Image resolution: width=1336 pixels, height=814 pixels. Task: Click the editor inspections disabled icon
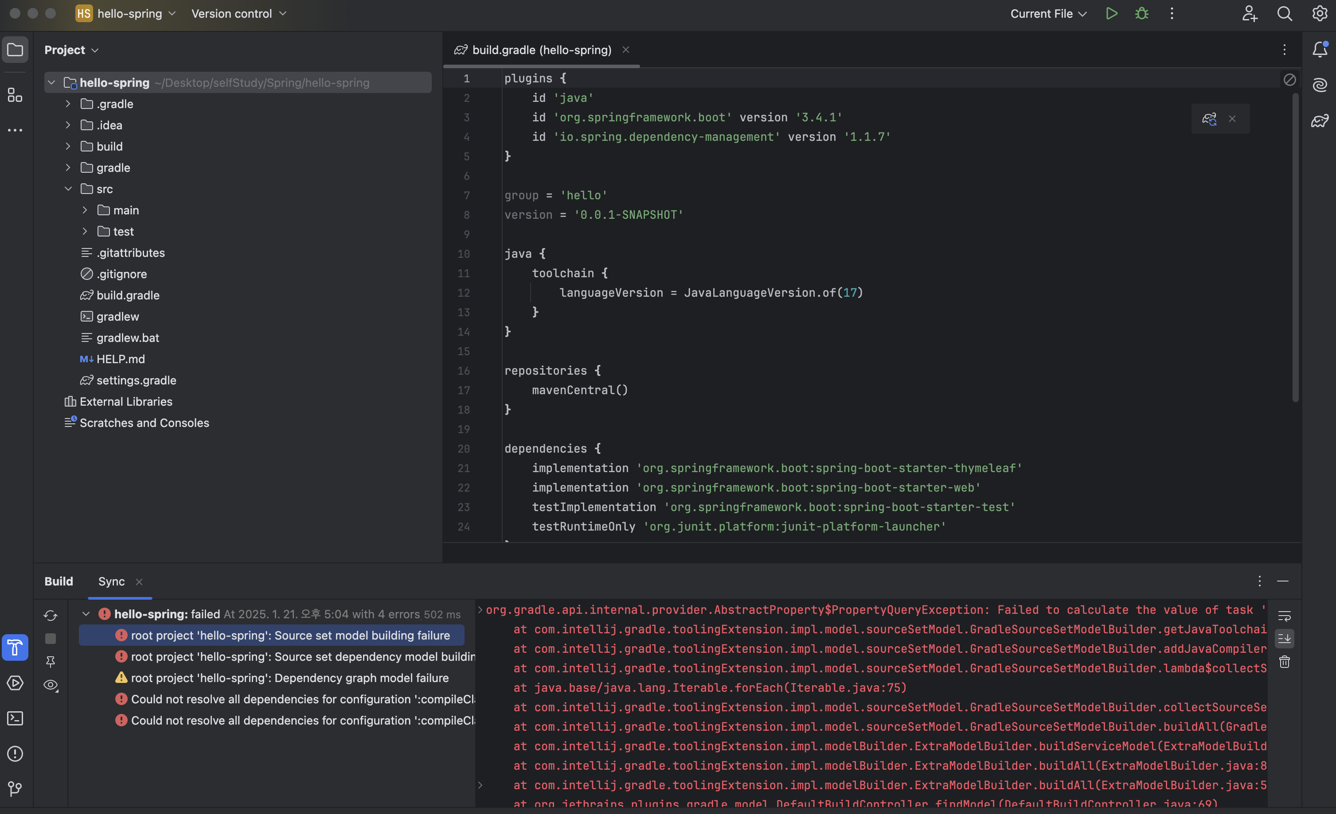tap(1290, 80)
